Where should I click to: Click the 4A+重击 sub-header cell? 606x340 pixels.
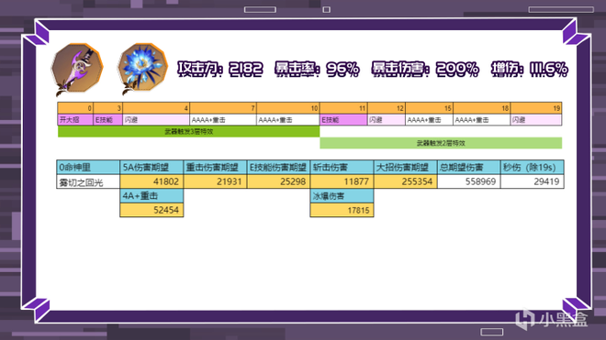[151, 196]
